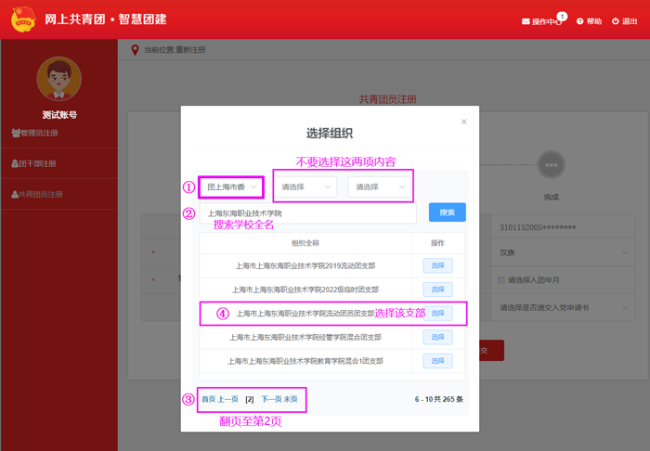This screenshot has width=650, height=451.
Task: Open the 帮助 help page
Action: tap(589, 20)
